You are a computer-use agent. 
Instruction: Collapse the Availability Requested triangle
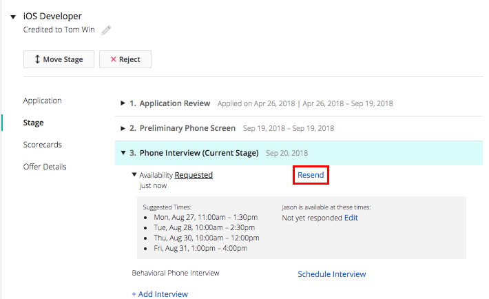[134, 174]
